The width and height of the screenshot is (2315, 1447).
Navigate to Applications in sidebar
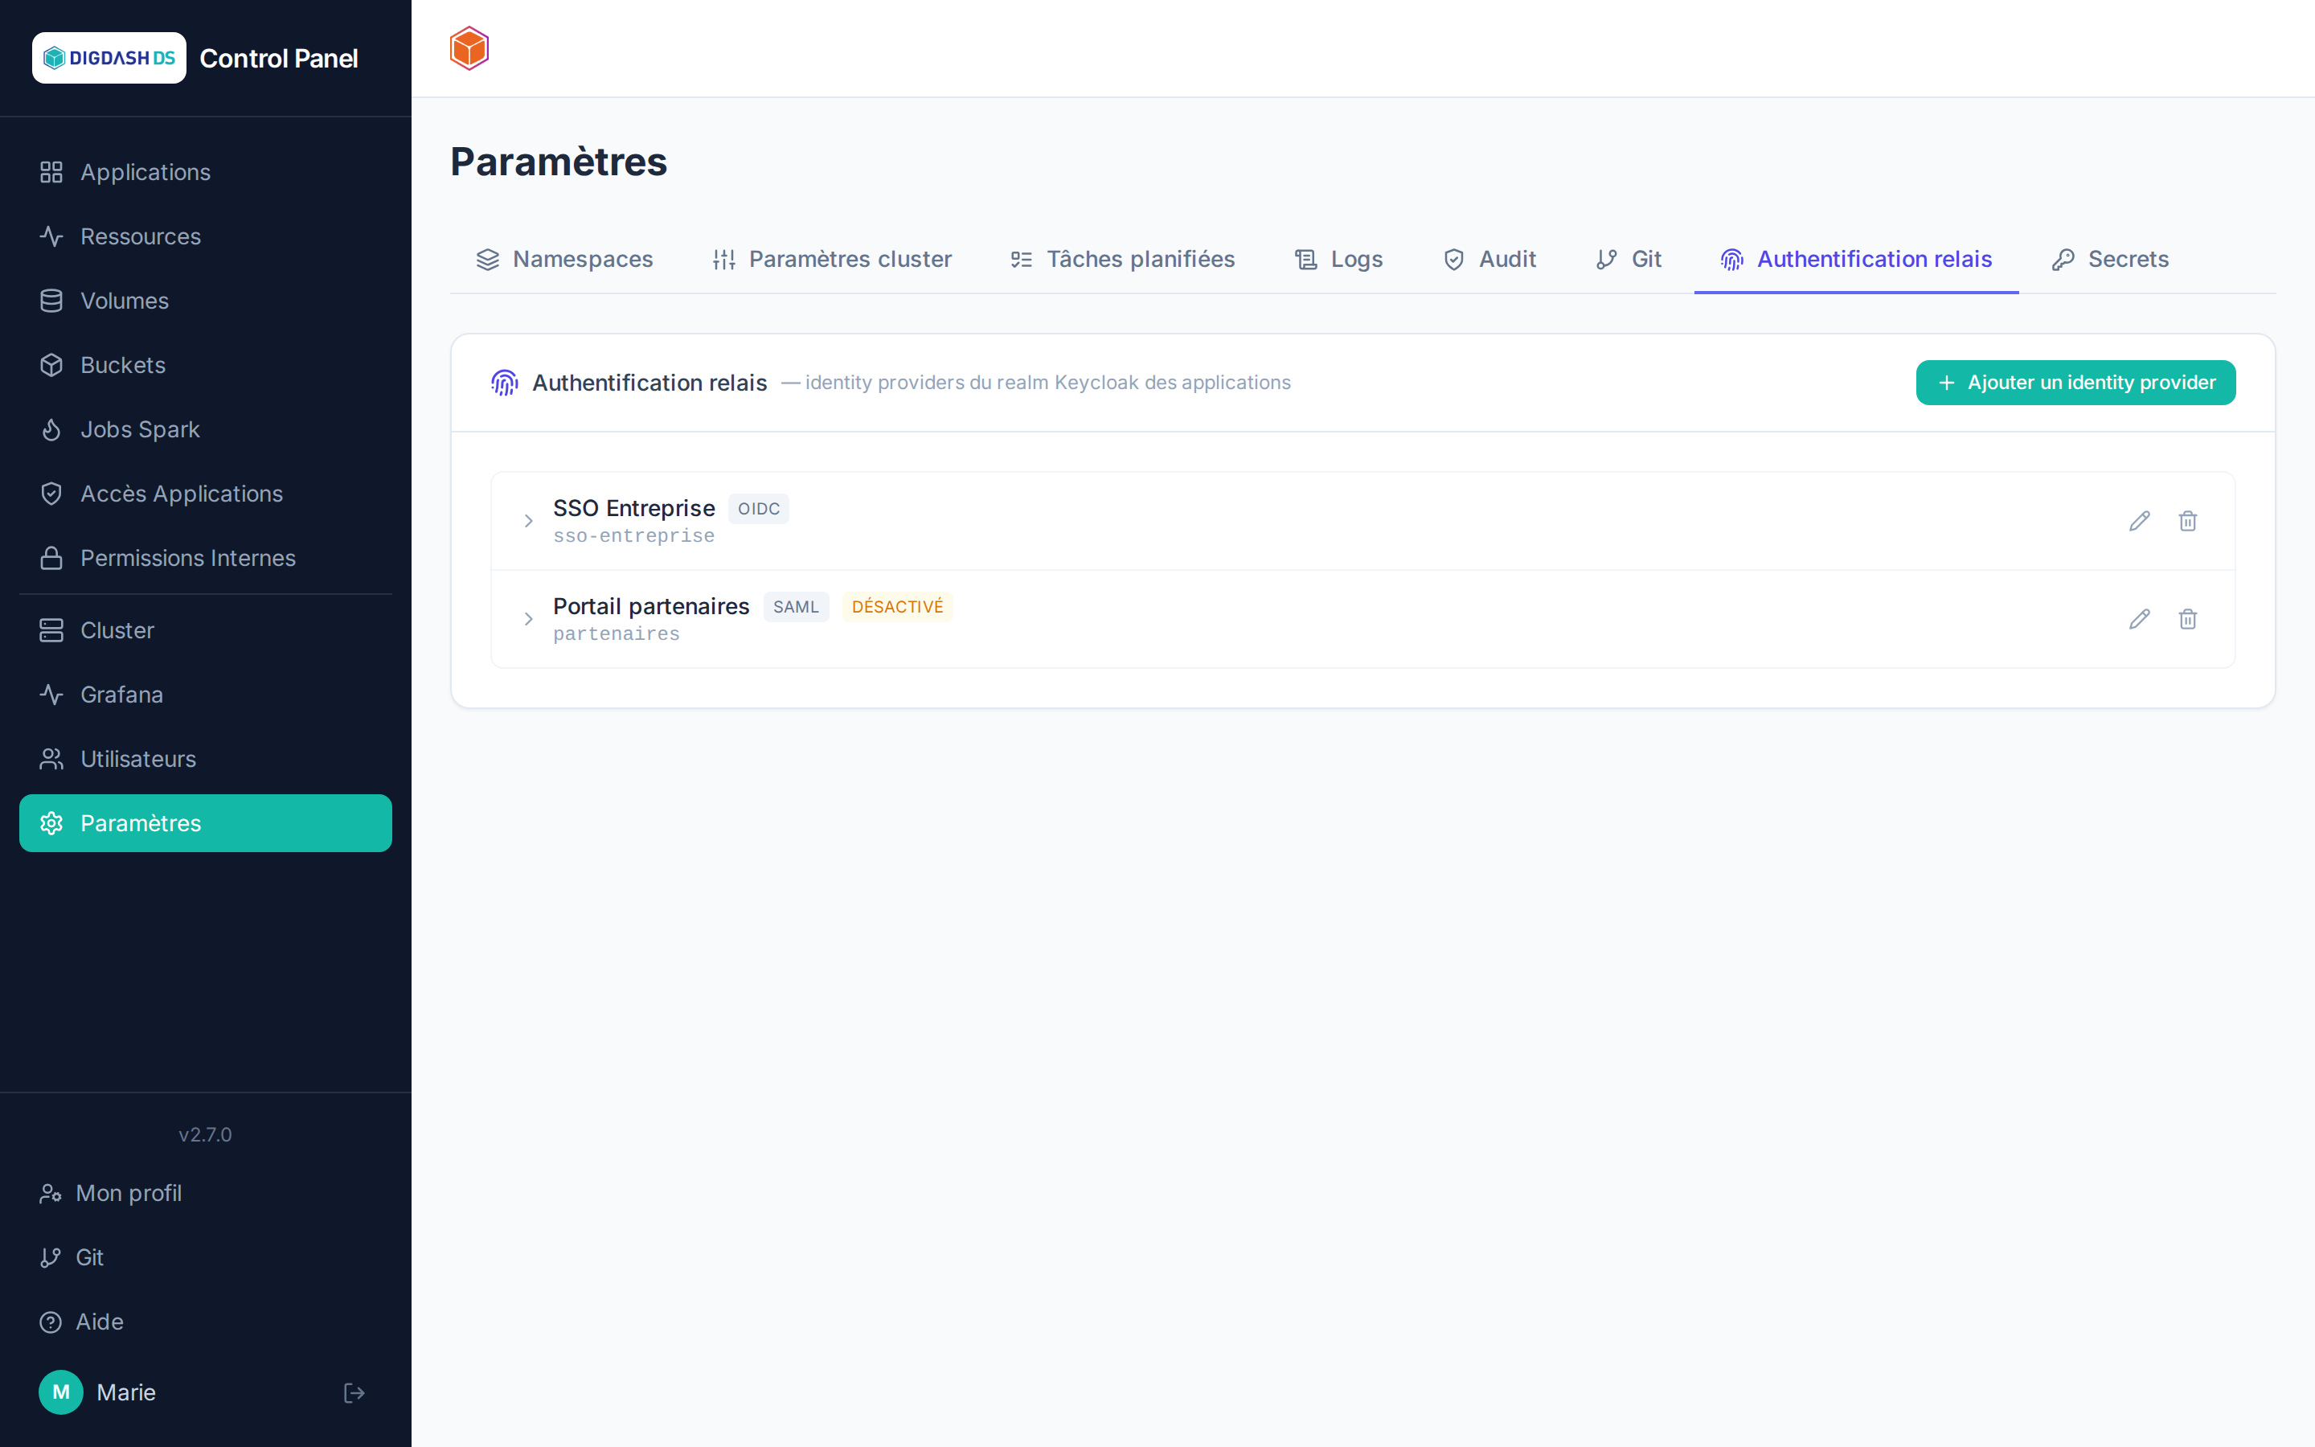coord(206,172)
